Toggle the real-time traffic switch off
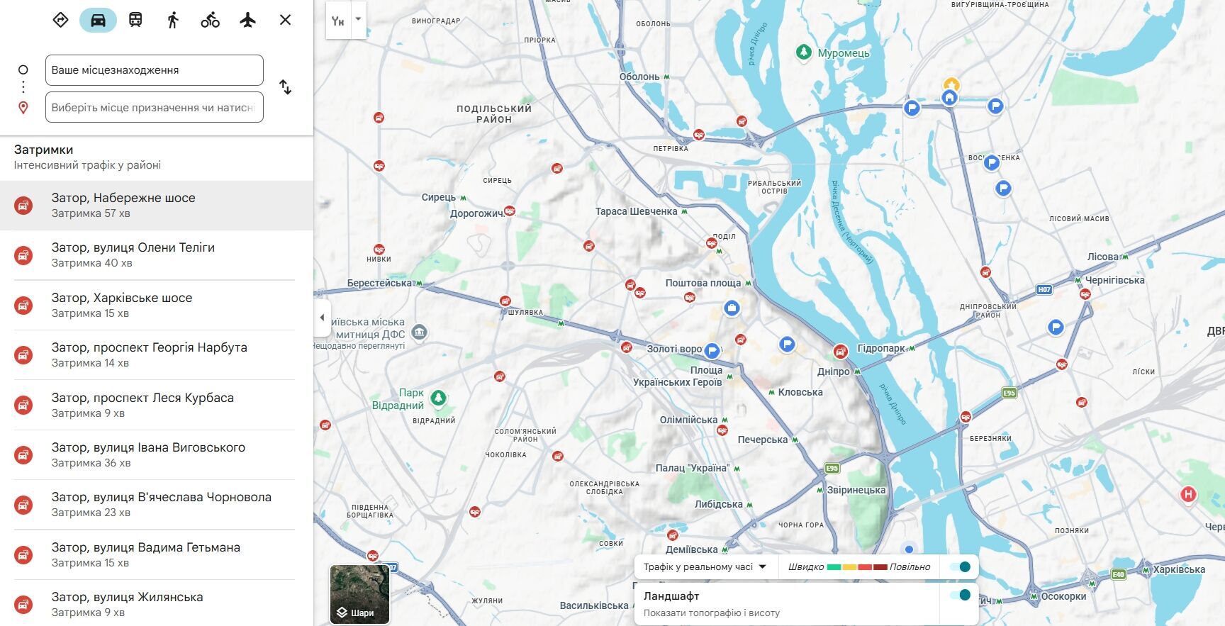 [x=960, y=566]
